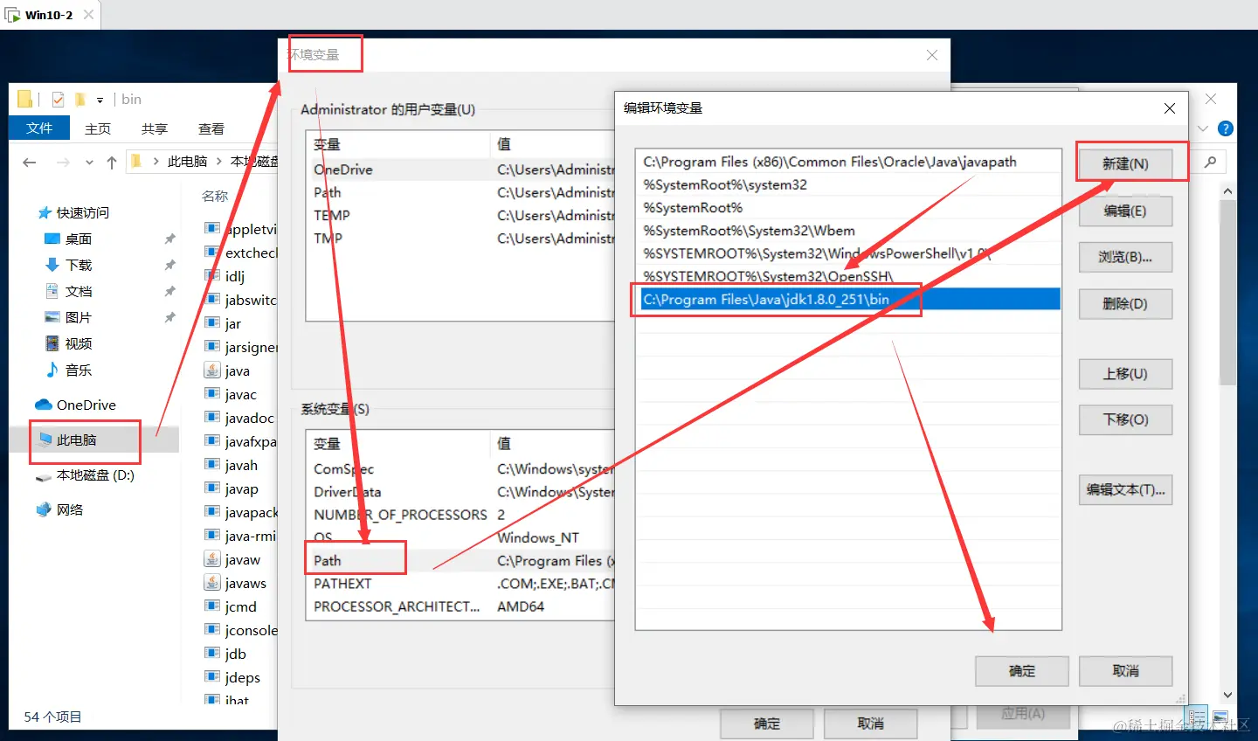Select the OpenSSH path entry
The height and width of the screenshot is (741, 1258).
tap(847, 276)
